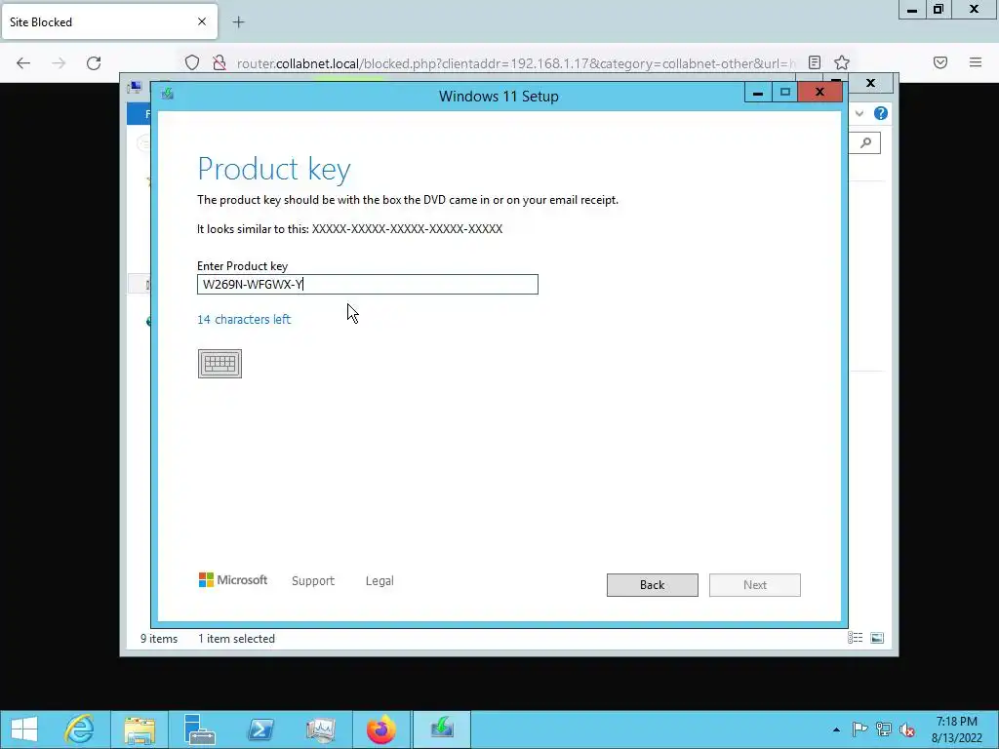Go forward in Firefox browser
The image size is (999, 749).
pyautogui.click(x=59, y=62)
